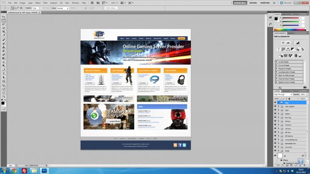Switch to the Essentials workspace

click(x=240, y=3)
